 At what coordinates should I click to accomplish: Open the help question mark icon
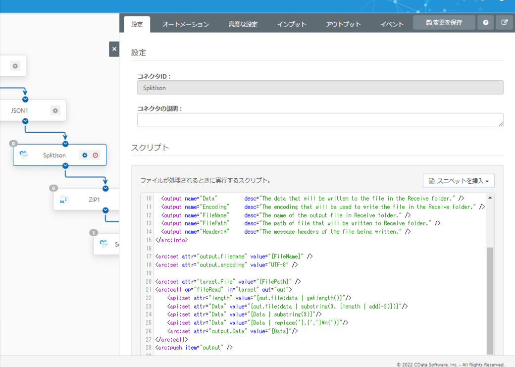pos(485,23)
